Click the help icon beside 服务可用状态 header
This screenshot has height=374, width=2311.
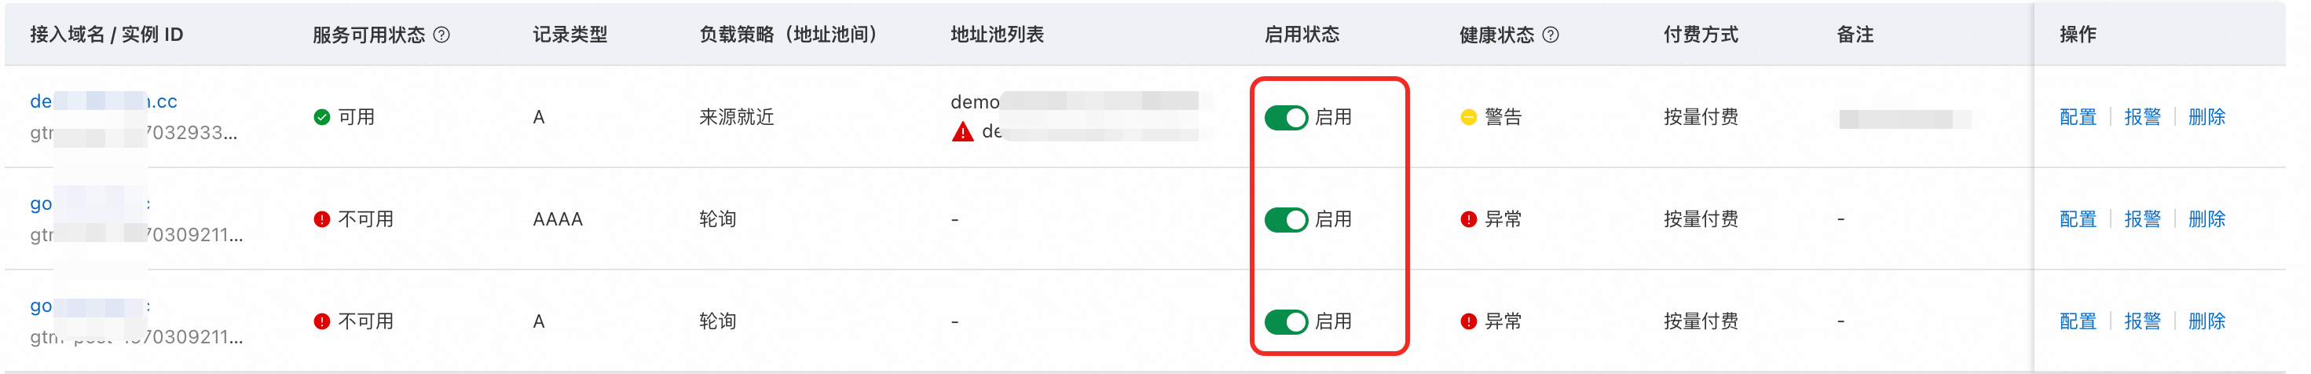(x=441, y=35)
